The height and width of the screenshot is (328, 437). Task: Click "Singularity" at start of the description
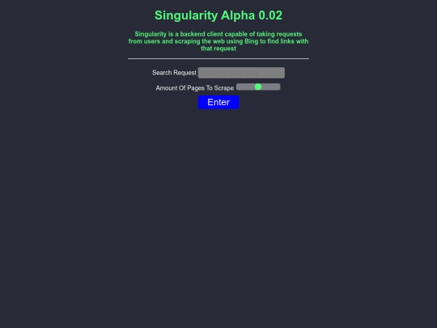point(151,34)
